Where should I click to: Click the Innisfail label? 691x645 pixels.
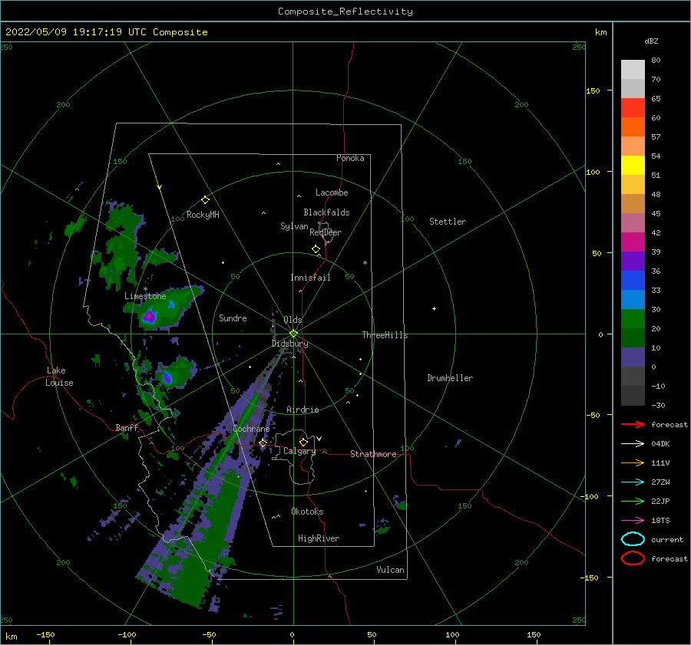pos(310,278)
